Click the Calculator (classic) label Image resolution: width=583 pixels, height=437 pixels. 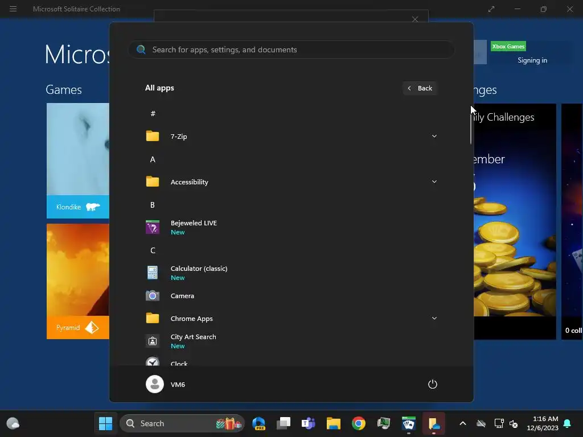[199, 269]
